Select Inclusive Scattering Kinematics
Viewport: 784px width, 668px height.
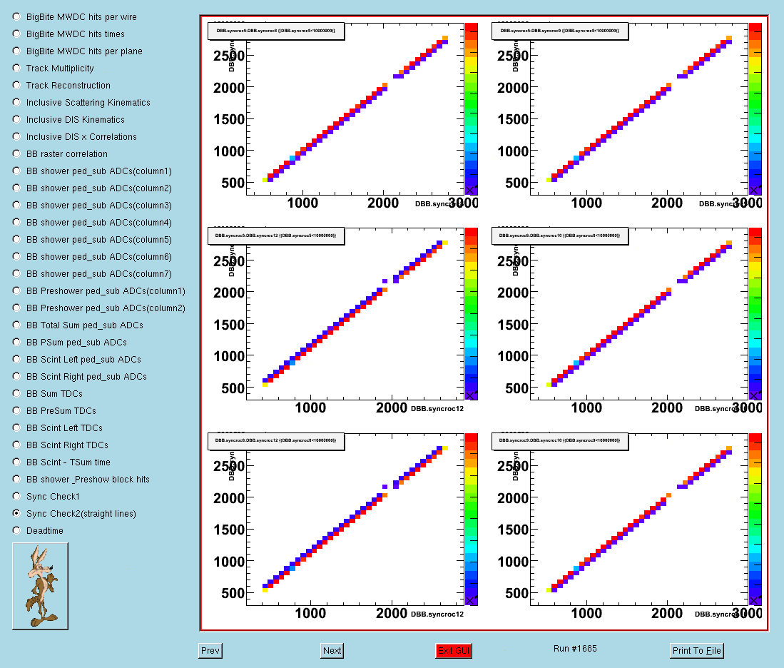pyautogui.click(x=81, y=102)
